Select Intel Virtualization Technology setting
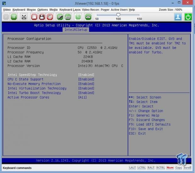 (x=37, y=88)
